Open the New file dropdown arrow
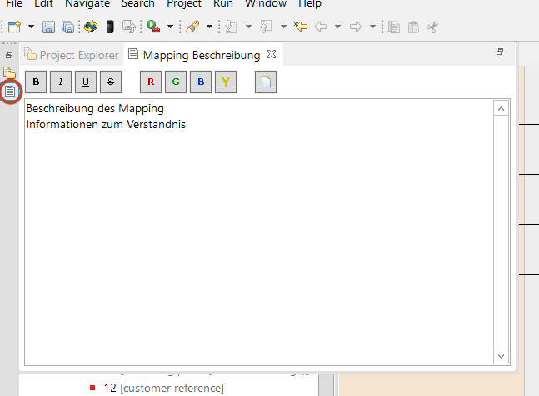The height and width of the screenshot is (396, 539). tap(29, 27)
